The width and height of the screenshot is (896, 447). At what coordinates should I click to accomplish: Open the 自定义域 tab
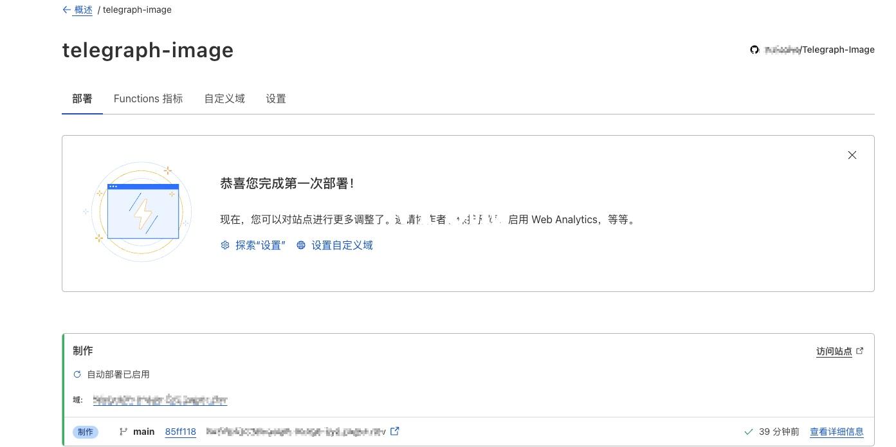(x=224, y=98)
